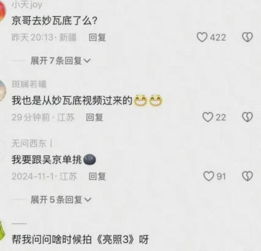
Task: Dislike the comment from 无问西东
Action: 247,176
